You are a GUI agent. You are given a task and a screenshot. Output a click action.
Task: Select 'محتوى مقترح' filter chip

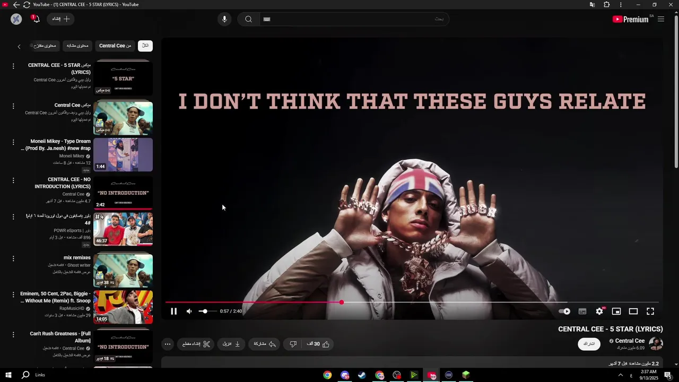tap(45, 46)
